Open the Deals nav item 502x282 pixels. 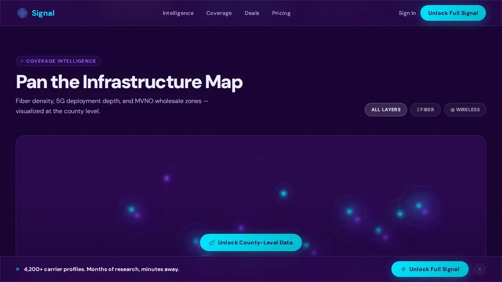tap(252, 13)
